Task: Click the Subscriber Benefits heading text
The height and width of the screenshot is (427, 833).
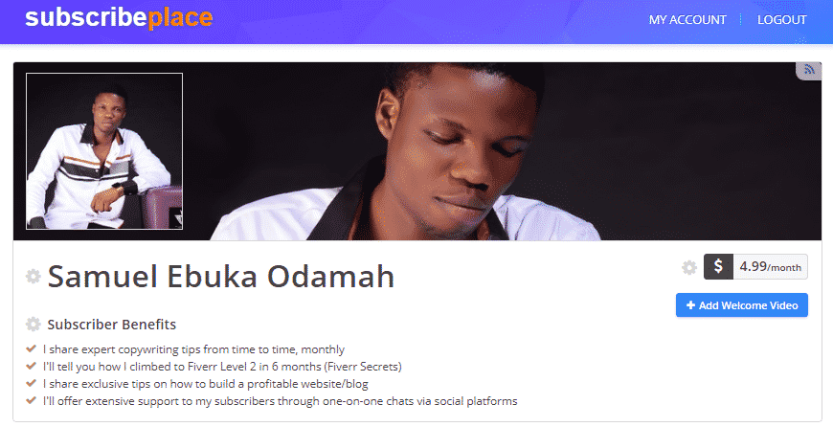Action: click(111, 325)
